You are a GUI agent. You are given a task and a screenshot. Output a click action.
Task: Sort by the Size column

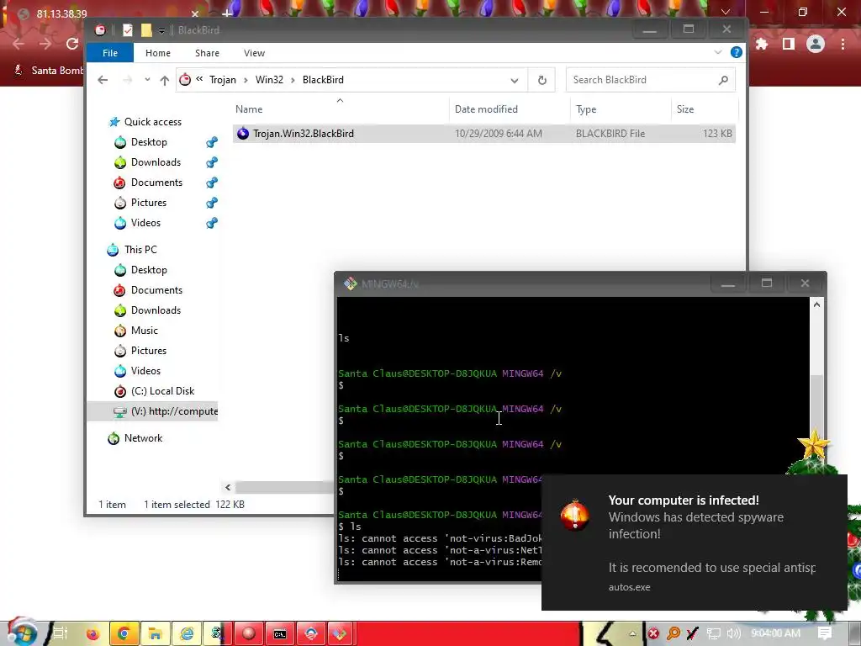[684, 109]
